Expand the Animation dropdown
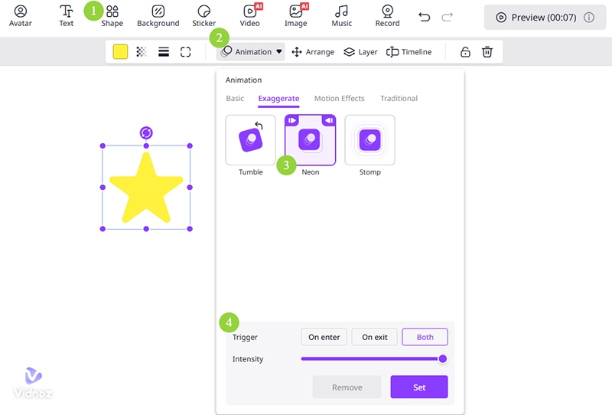The width and height of the screenshot is (612, 415). (x=252, y=52)
